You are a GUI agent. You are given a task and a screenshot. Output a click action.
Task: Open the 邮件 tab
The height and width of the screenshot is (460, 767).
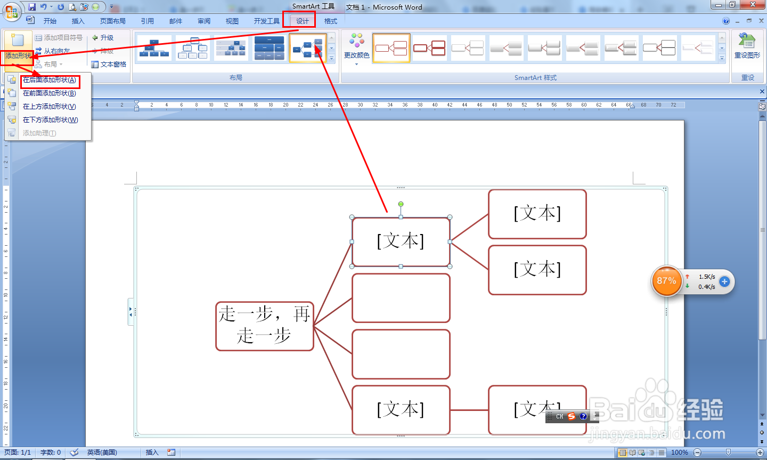click(x=176, y=21)
